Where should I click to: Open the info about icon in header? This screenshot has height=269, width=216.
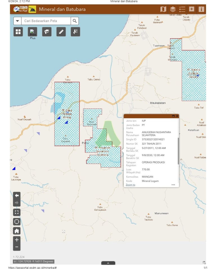201,9
